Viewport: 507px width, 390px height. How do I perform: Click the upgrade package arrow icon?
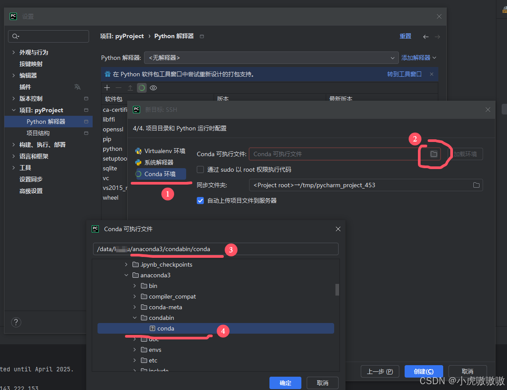(x=130, y=88)
